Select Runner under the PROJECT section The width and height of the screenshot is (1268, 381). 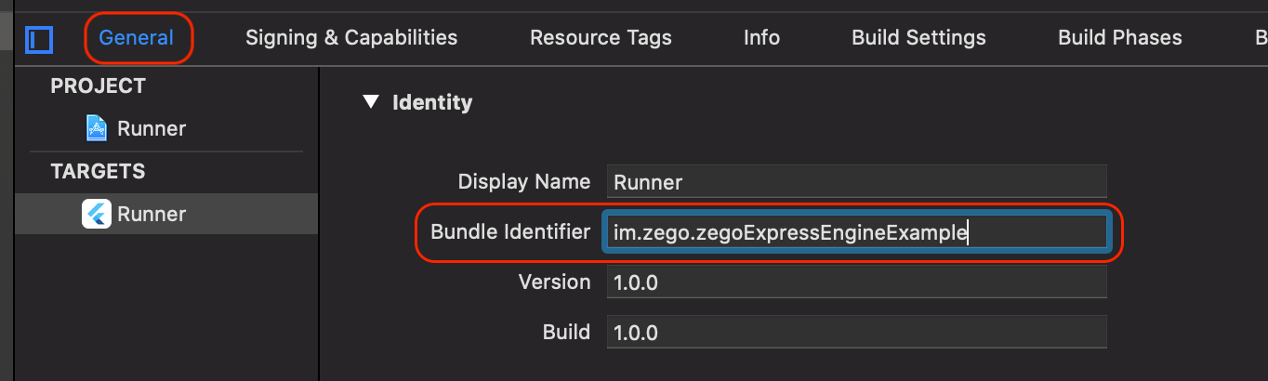151,128
